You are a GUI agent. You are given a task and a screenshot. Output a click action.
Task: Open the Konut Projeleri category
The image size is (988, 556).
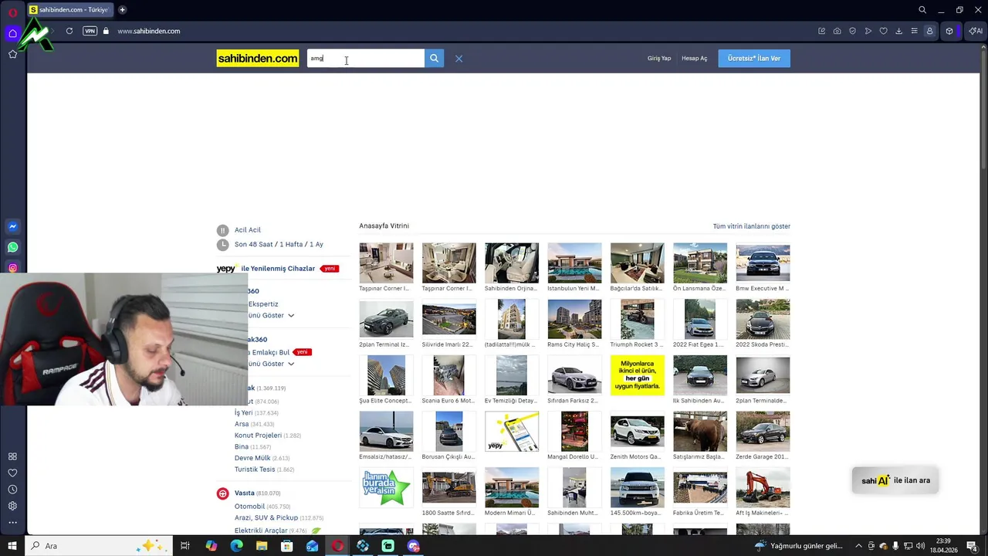click(258, 436)
